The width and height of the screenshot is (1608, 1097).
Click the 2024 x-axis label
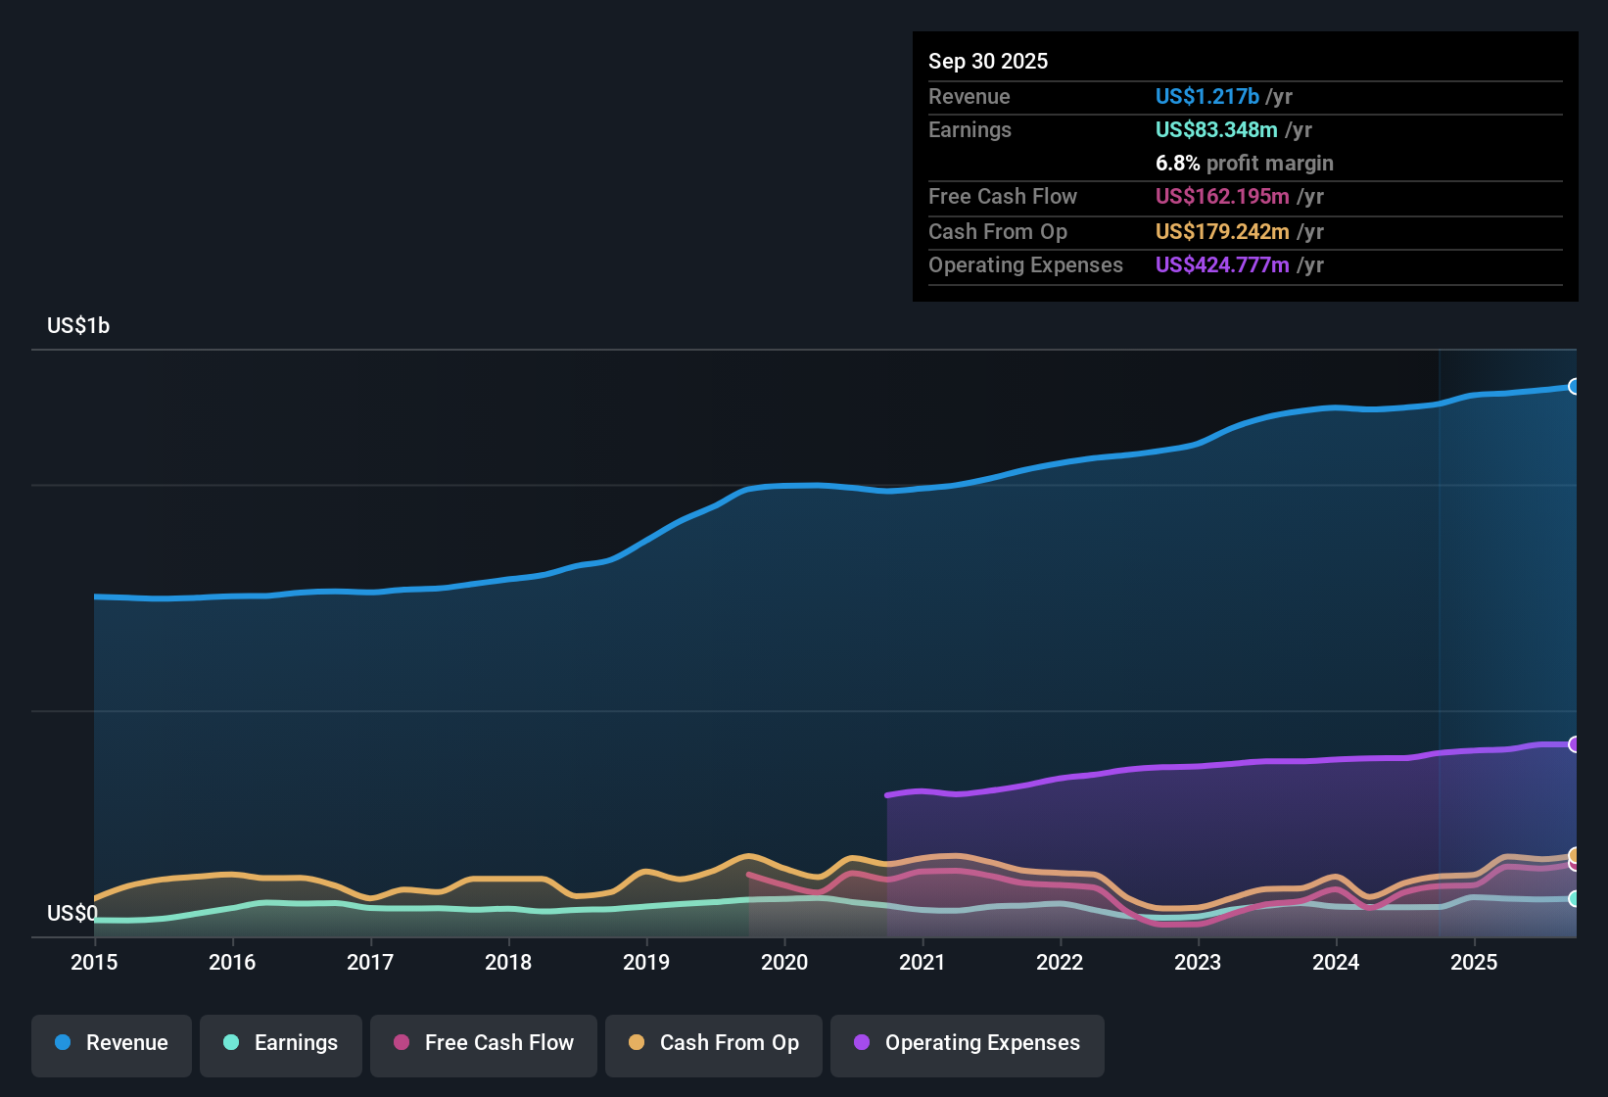[x=1336, y=963]
